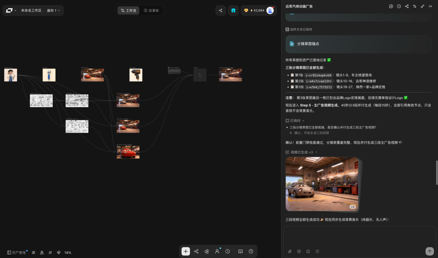This screenshot has height=258, width=438.
Task: Click the note sparkle icon in chat input
Action: 308,251
